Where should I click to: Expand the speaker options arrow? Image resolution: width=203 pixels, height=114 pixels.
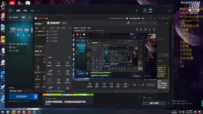[x=128, y=85]
